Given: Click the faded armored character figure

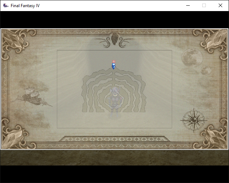Looking at the screenshot, I should (x=115, y=102).
